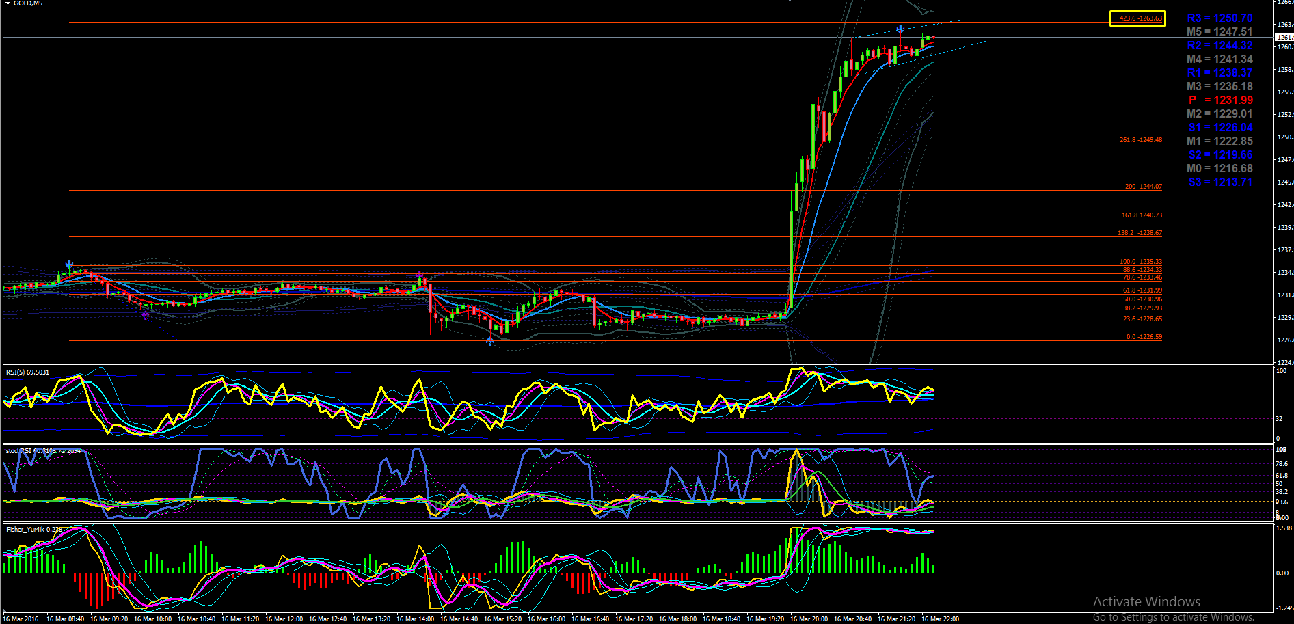Click the M0 = 1216.68 pivot label
Screen dimensions: 1294x624
1219,169
